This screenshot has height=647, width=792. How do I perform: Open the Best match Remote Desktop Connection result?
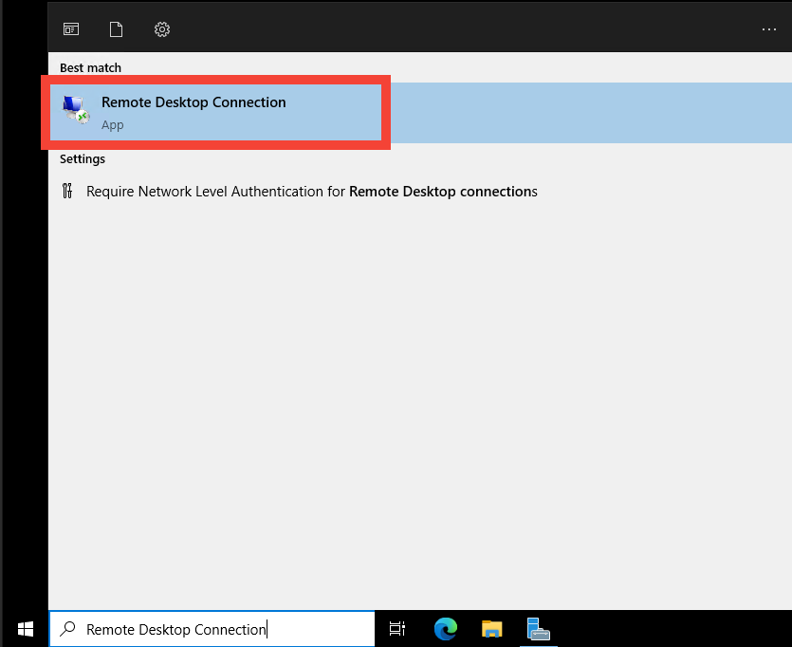pyautogui.click(x=194, y=102)
